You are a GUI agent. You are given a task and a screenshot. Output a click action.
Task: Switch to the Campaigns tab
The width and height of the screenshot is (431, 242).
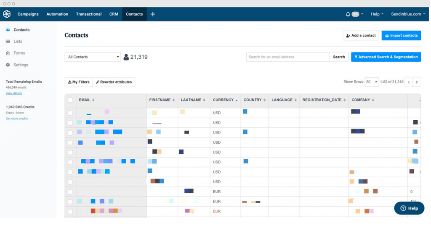[x=28, y=14]
